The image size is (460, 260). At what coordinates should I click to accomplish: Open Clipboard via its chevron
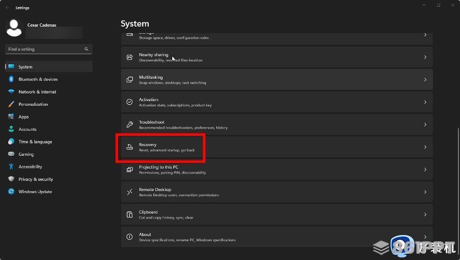tap(425, 215)
